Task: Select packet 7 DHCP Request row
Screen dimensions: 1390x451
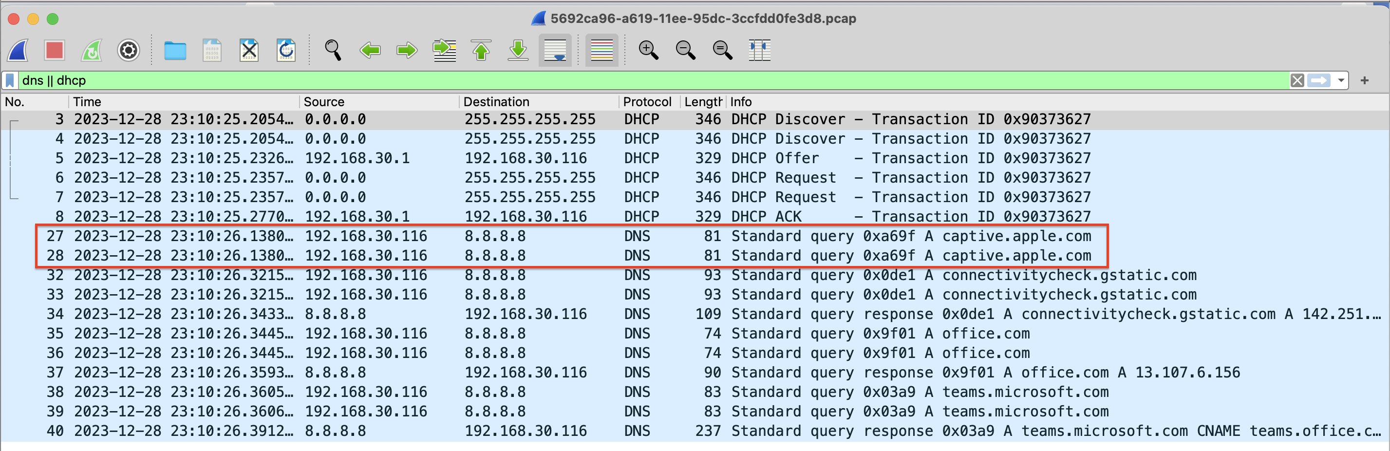Action: (695, 197)
